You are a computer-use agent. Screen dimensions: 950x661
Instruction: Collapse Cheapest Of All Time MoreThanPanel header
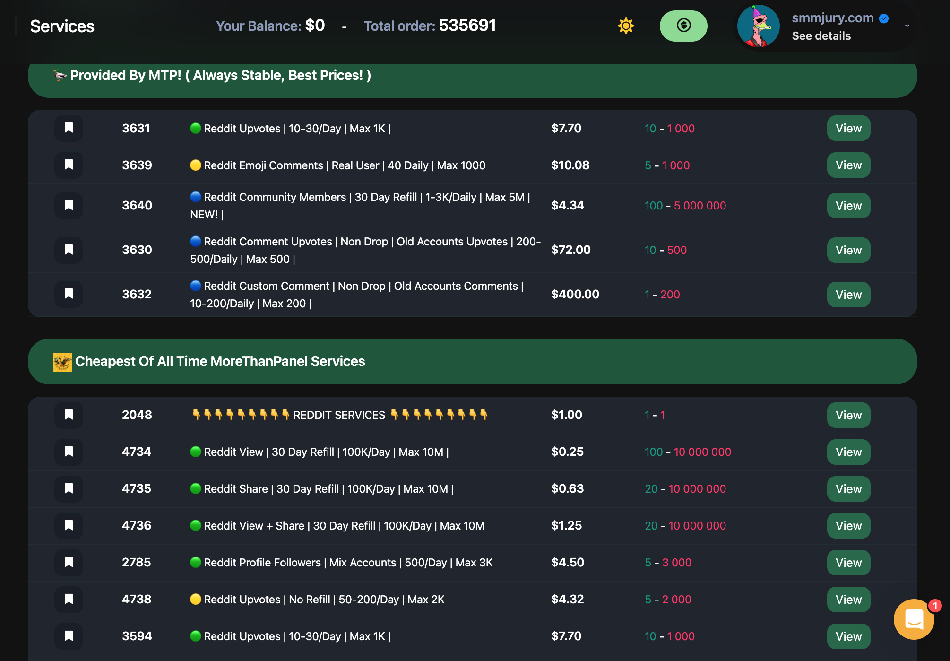472,361
